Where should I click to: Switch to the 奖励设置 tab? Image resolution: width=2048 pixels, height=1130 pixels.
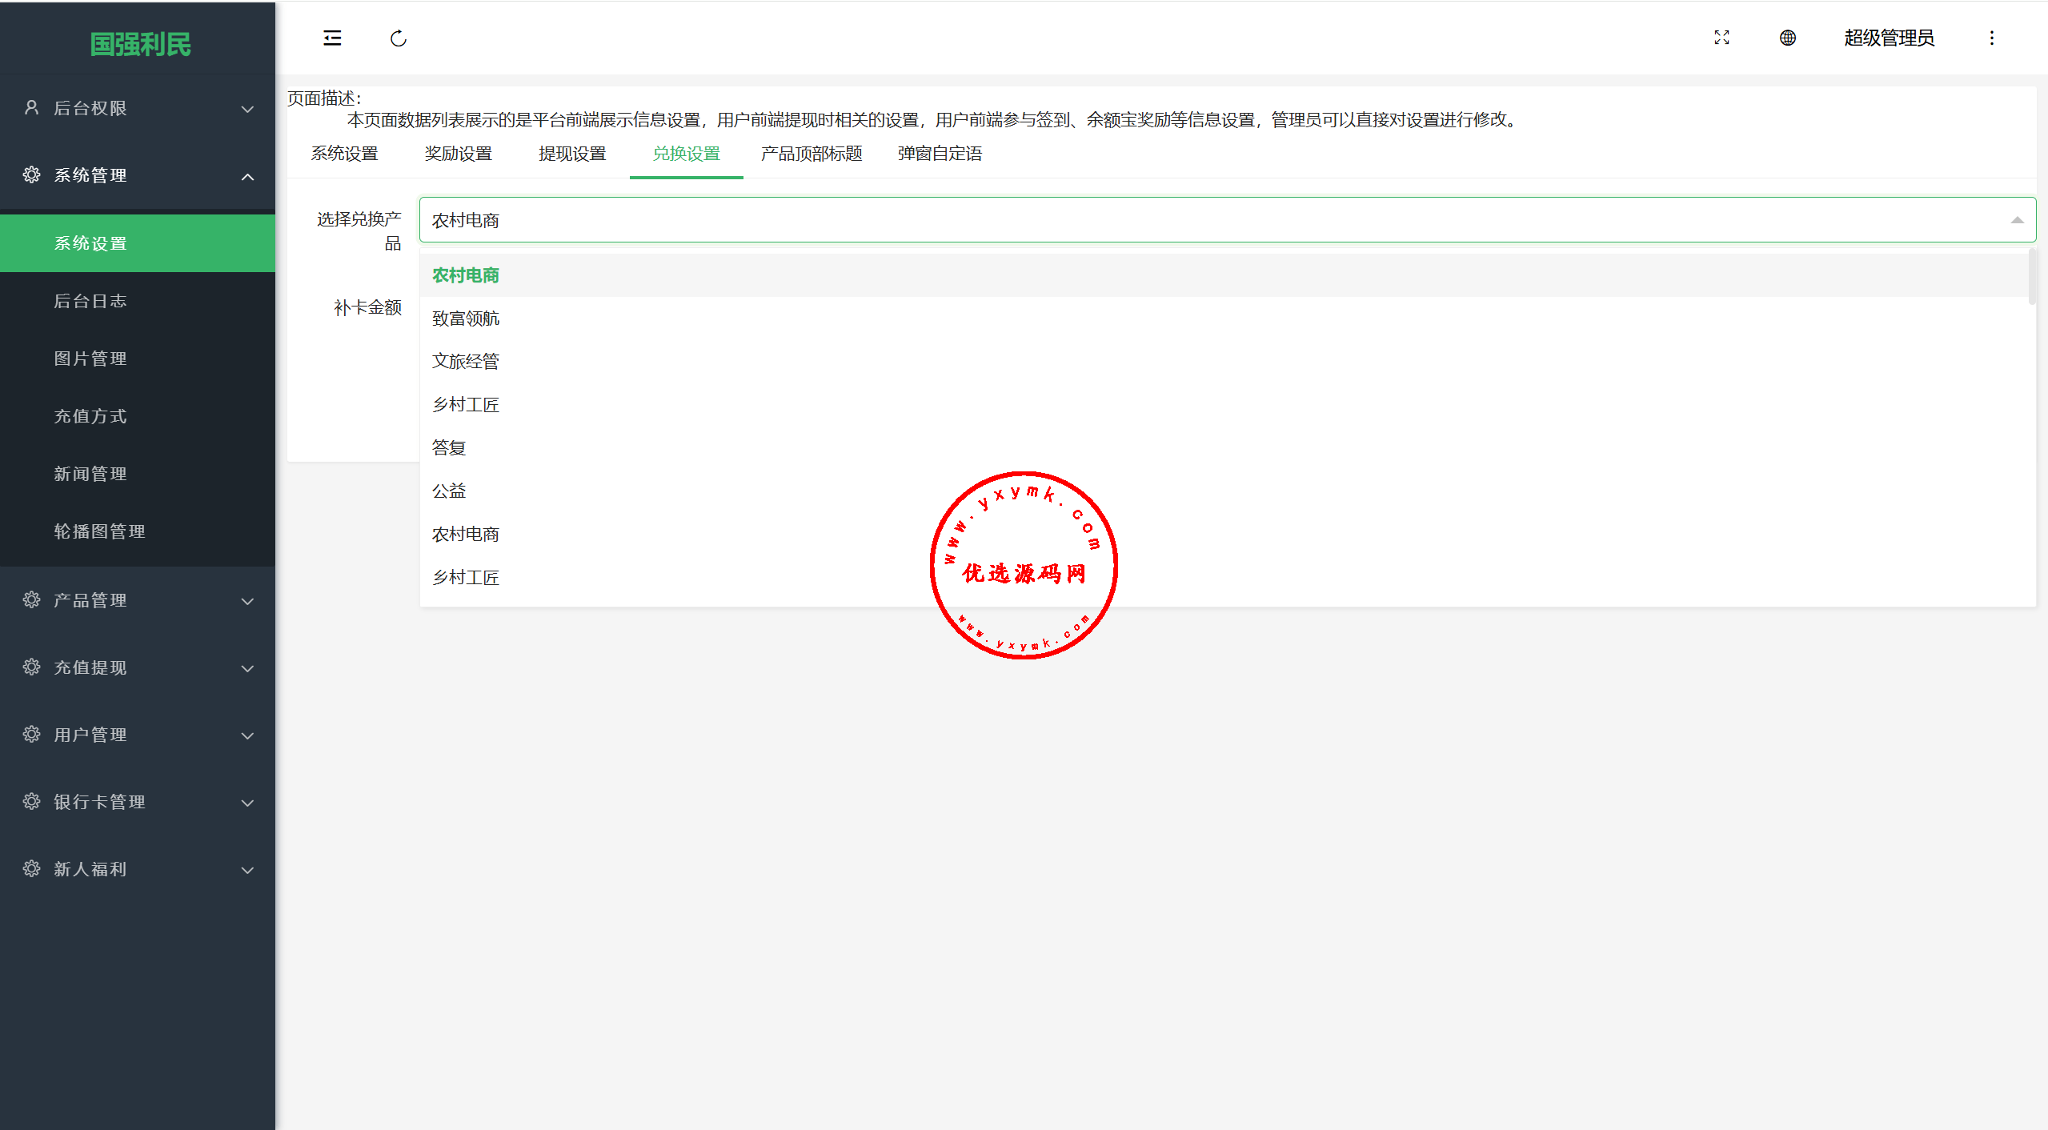458,154
